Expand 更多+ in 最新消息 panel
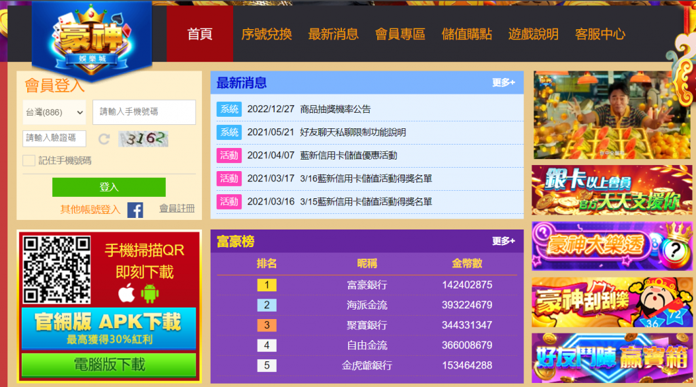Image resolution: width=696 pixels, height=387 pixels. point(504,82)
